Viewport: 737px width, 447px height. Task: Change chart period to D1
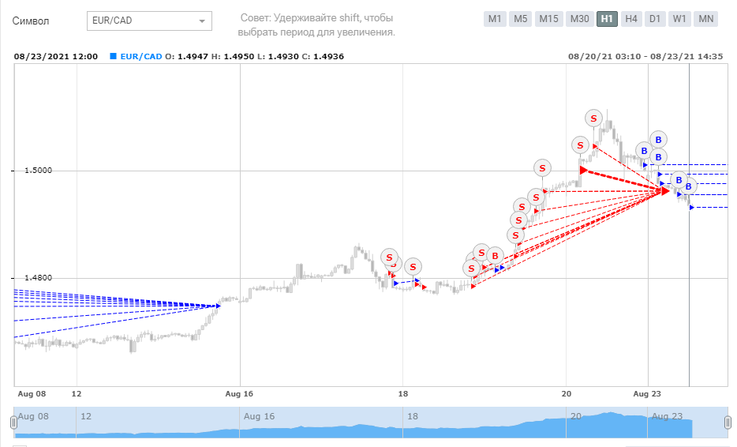tap(655, 19)
